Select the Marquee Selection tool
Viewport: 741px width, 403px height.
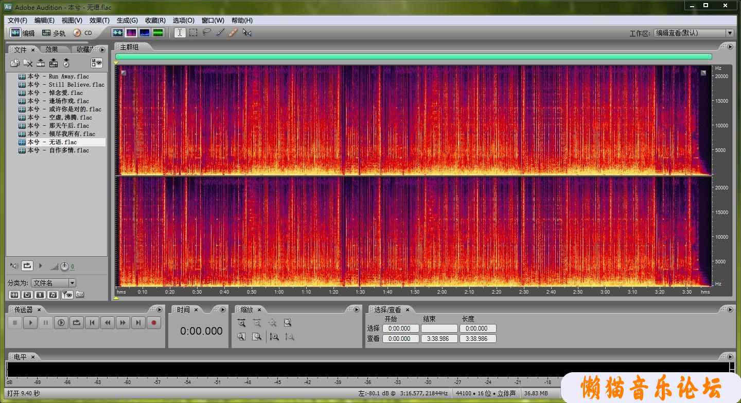point(193,32)
